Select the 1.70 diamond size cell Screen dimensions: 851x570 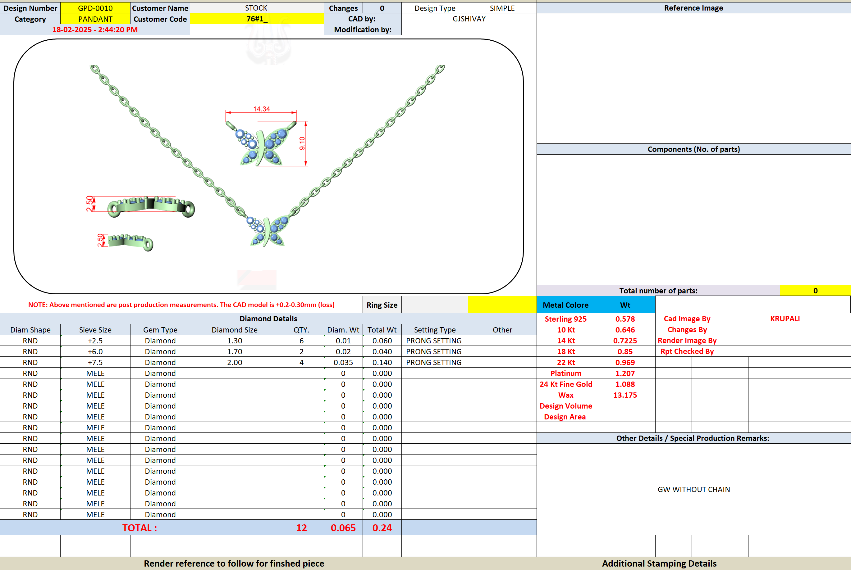click(x=235, y=351)
